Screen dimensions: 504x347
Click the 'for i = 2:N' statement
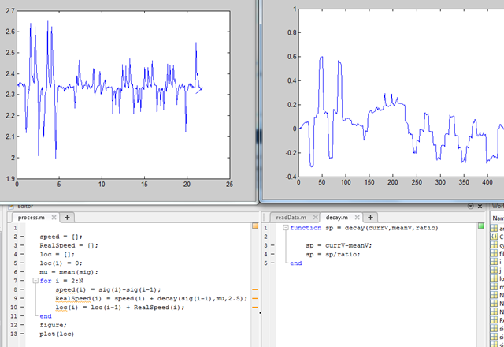click(x=61, y=281)
